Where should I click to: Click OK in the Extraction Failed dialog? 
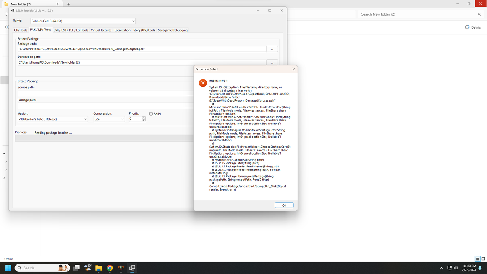[284, 205]
